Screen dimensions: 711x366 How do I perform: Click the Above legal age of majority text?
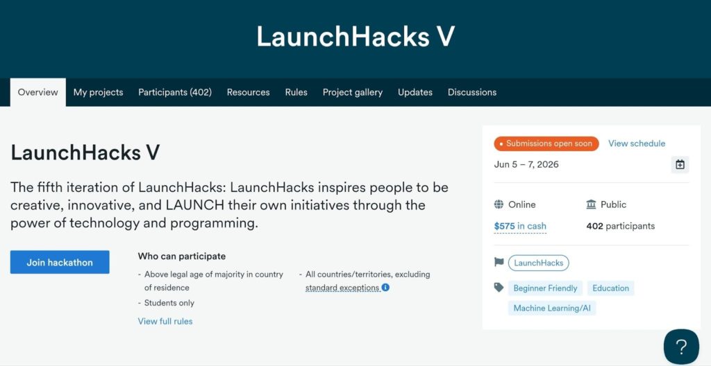click(x=214, y=281)
